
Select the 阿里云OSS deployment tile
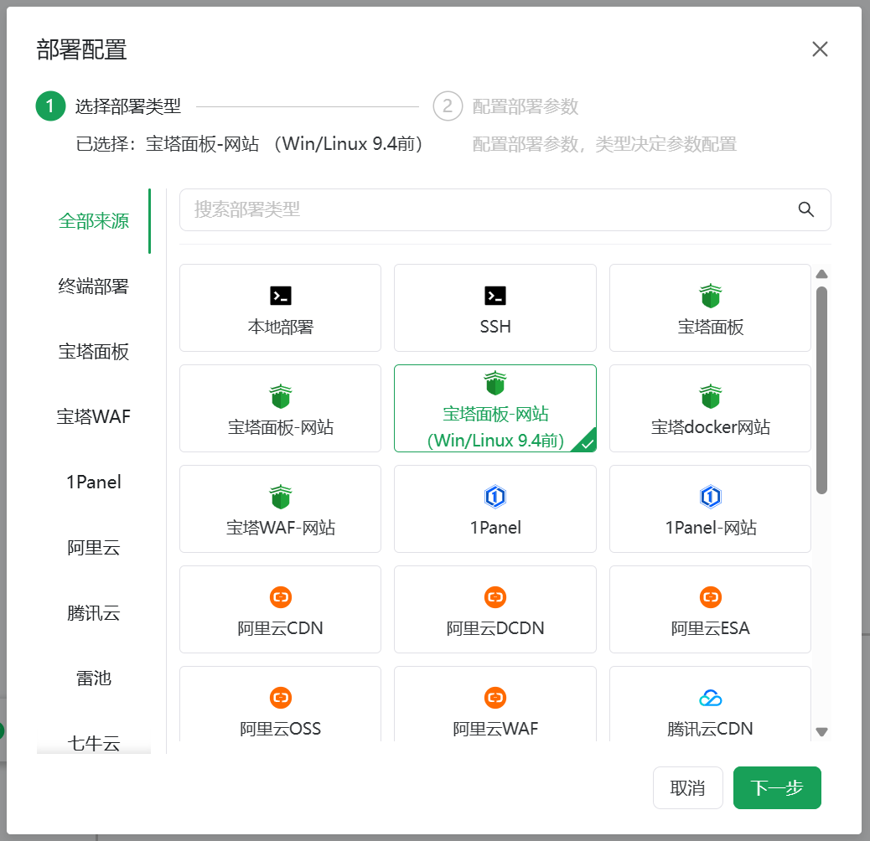[280, 709]
